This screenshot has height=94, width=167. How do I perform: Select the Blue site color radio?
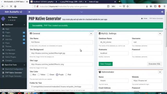pyautogui.click(x=31, y=75)
